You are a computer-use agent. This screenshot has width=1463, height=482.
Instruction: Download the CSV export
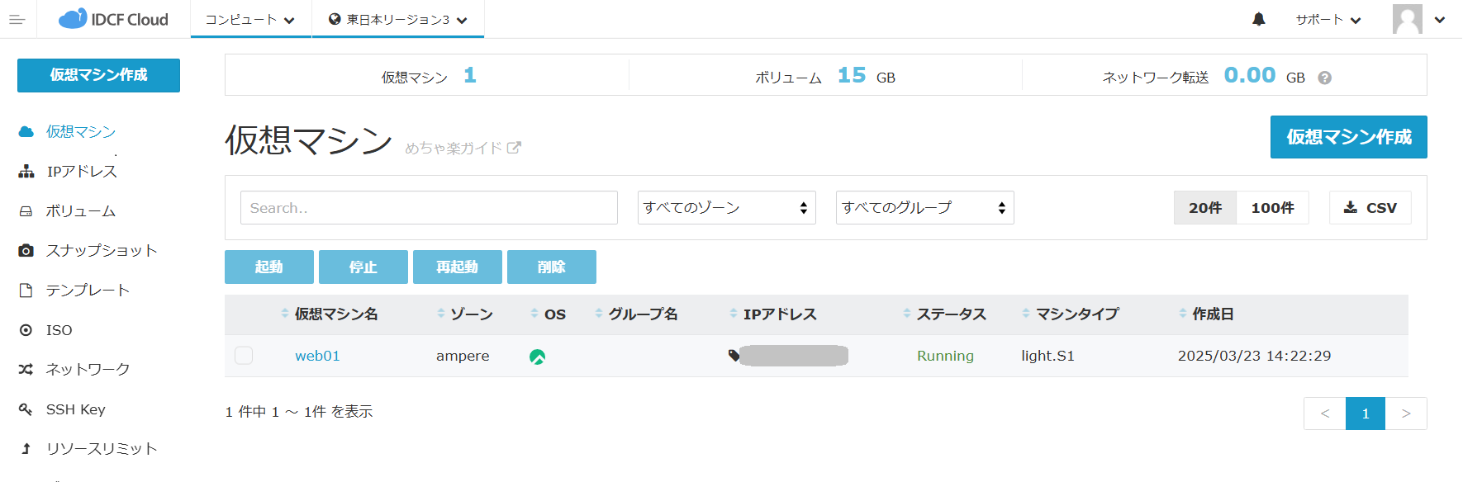(x=1370, y=208)
